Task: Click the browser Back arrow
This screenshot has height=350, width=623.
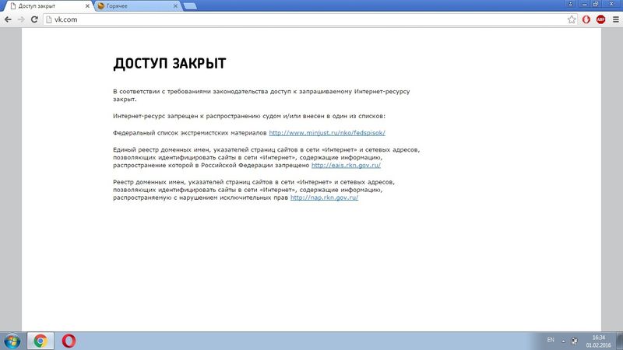Action: tap(9, 18)
